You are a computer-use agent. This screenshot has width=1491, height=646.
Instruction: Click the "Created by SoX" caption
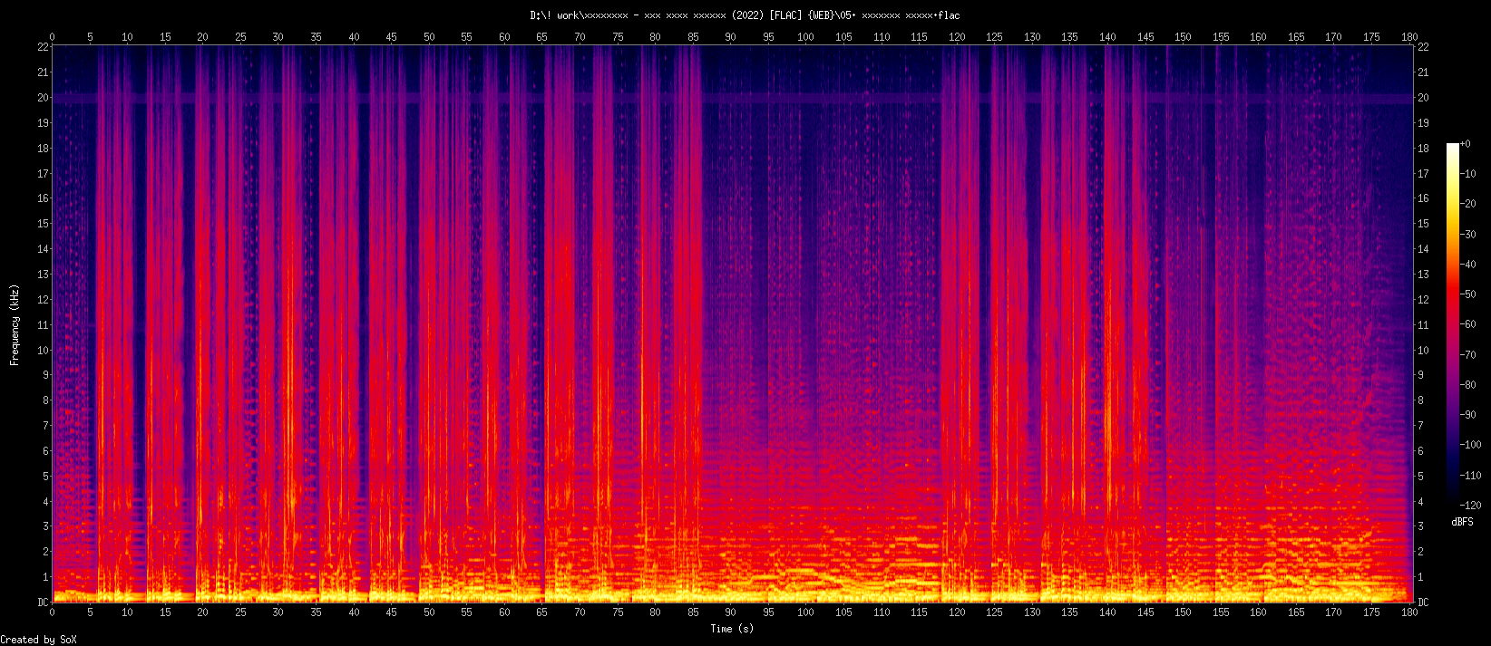pos(39,640)
